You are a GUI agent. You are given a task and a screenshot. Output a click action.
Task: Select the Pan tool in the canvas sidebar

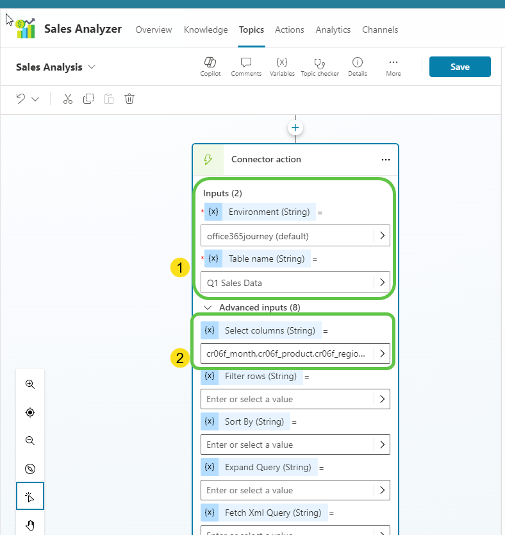click(x=29, y=524)
